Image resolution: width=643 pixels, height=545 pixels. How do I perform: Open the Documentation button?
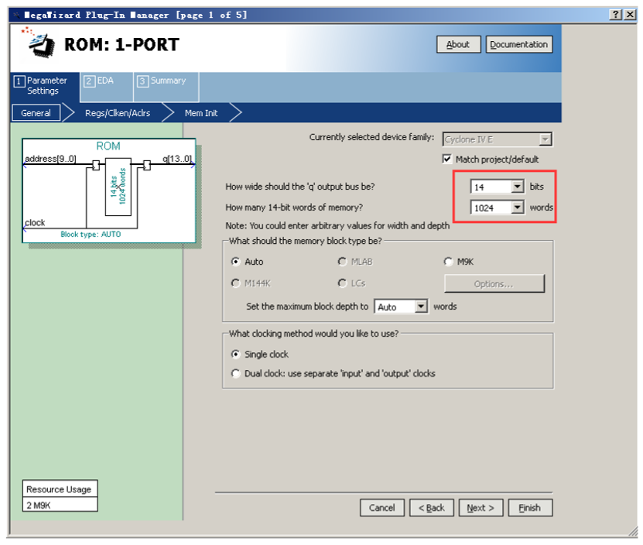point(519,44)
